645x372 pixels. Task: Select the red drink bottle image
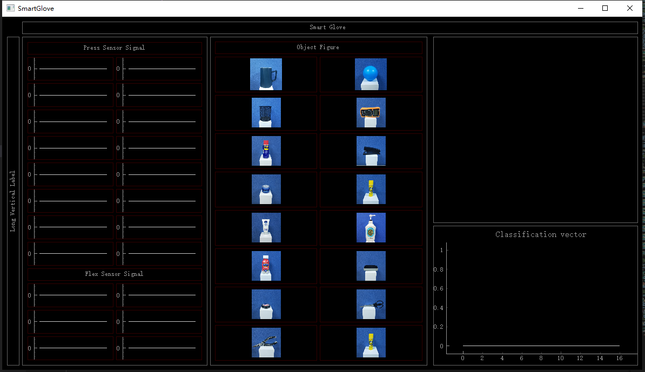[x=266, y=266]
